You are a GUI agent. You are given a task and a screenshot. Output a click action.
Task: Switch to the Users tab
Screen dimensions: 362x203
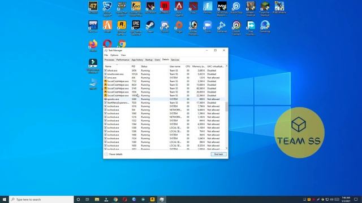point(157,60)
